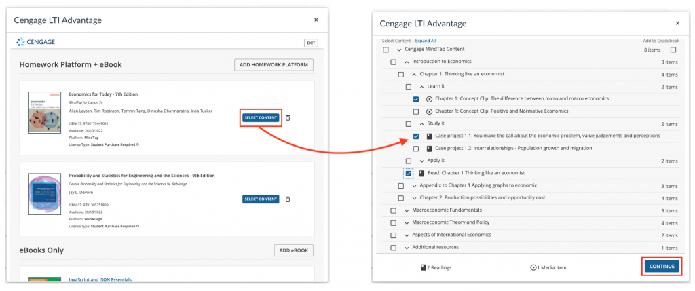Screen dimensions: 695x291
Task: Tick the Learn it checkbox
Action: coord(408,87)
